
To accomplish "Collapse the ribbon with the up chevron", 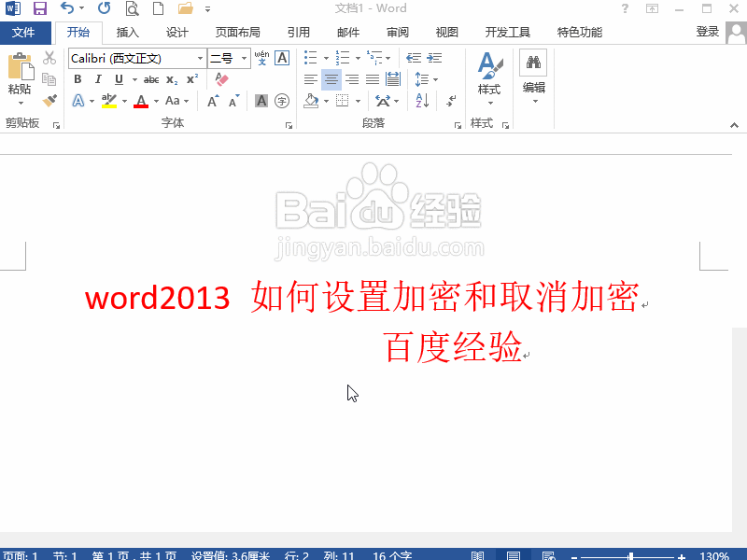I will (x=734, y=125).
